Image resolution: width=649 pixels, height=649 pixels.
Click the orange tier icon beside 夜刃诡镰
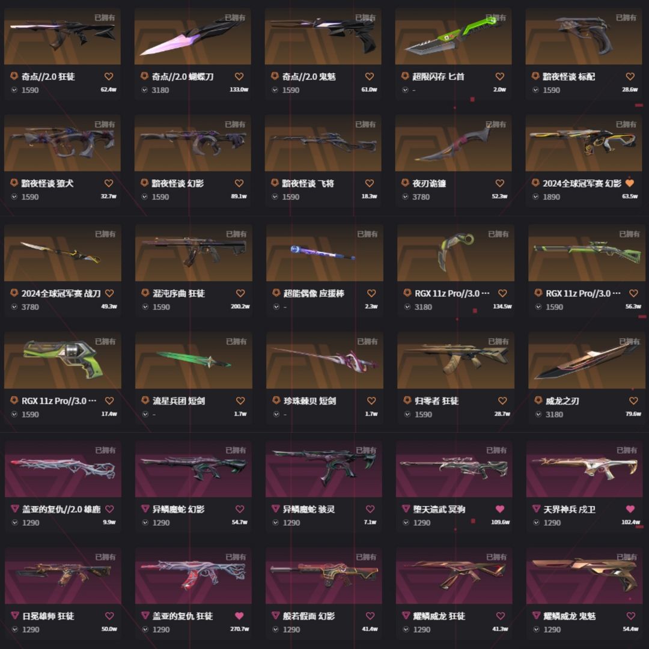(405, 183)
